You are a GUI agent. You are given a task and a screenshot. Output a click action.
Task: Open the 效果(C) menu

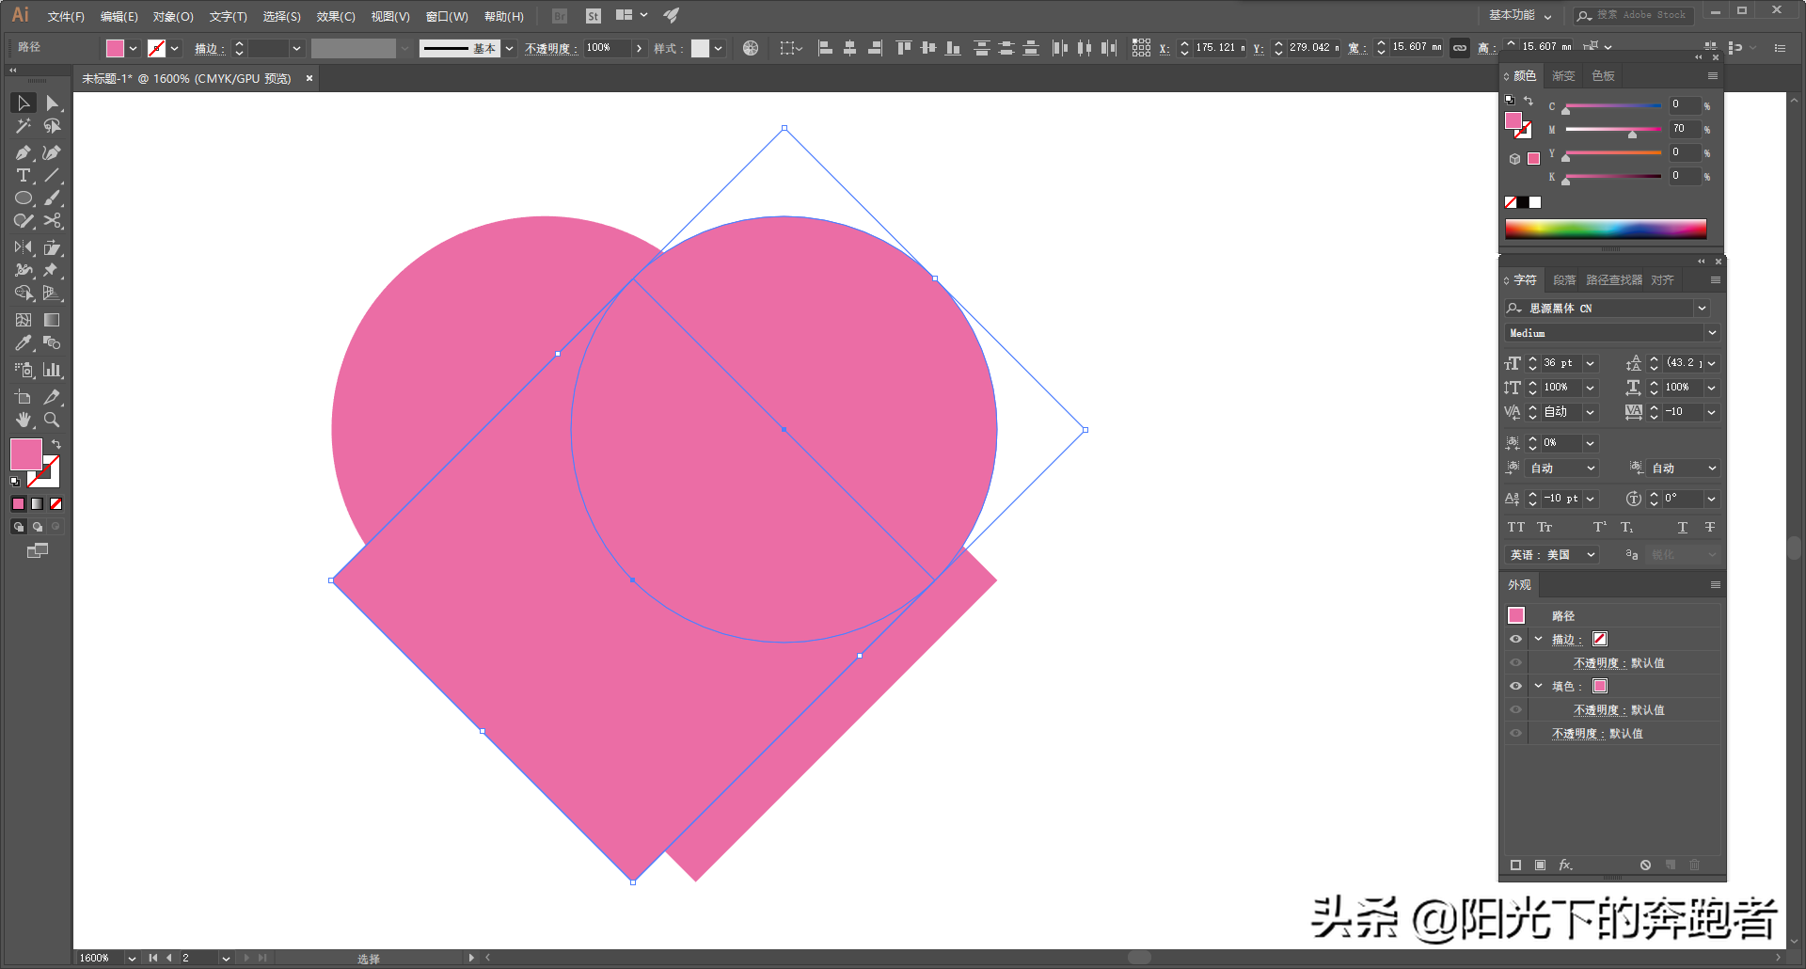(335, 16)
